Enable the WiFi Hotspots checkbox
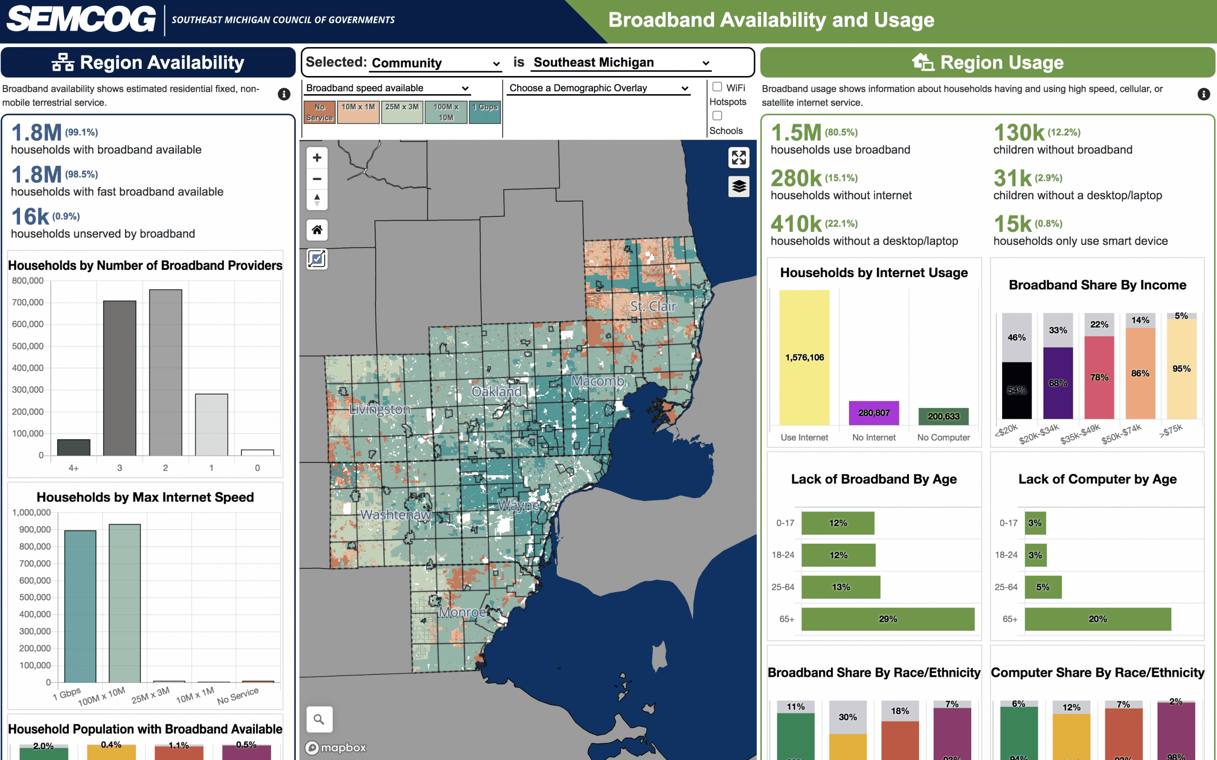Viewport: 1217px width, 760px height. pyautogui.click(x=717, y=87)
